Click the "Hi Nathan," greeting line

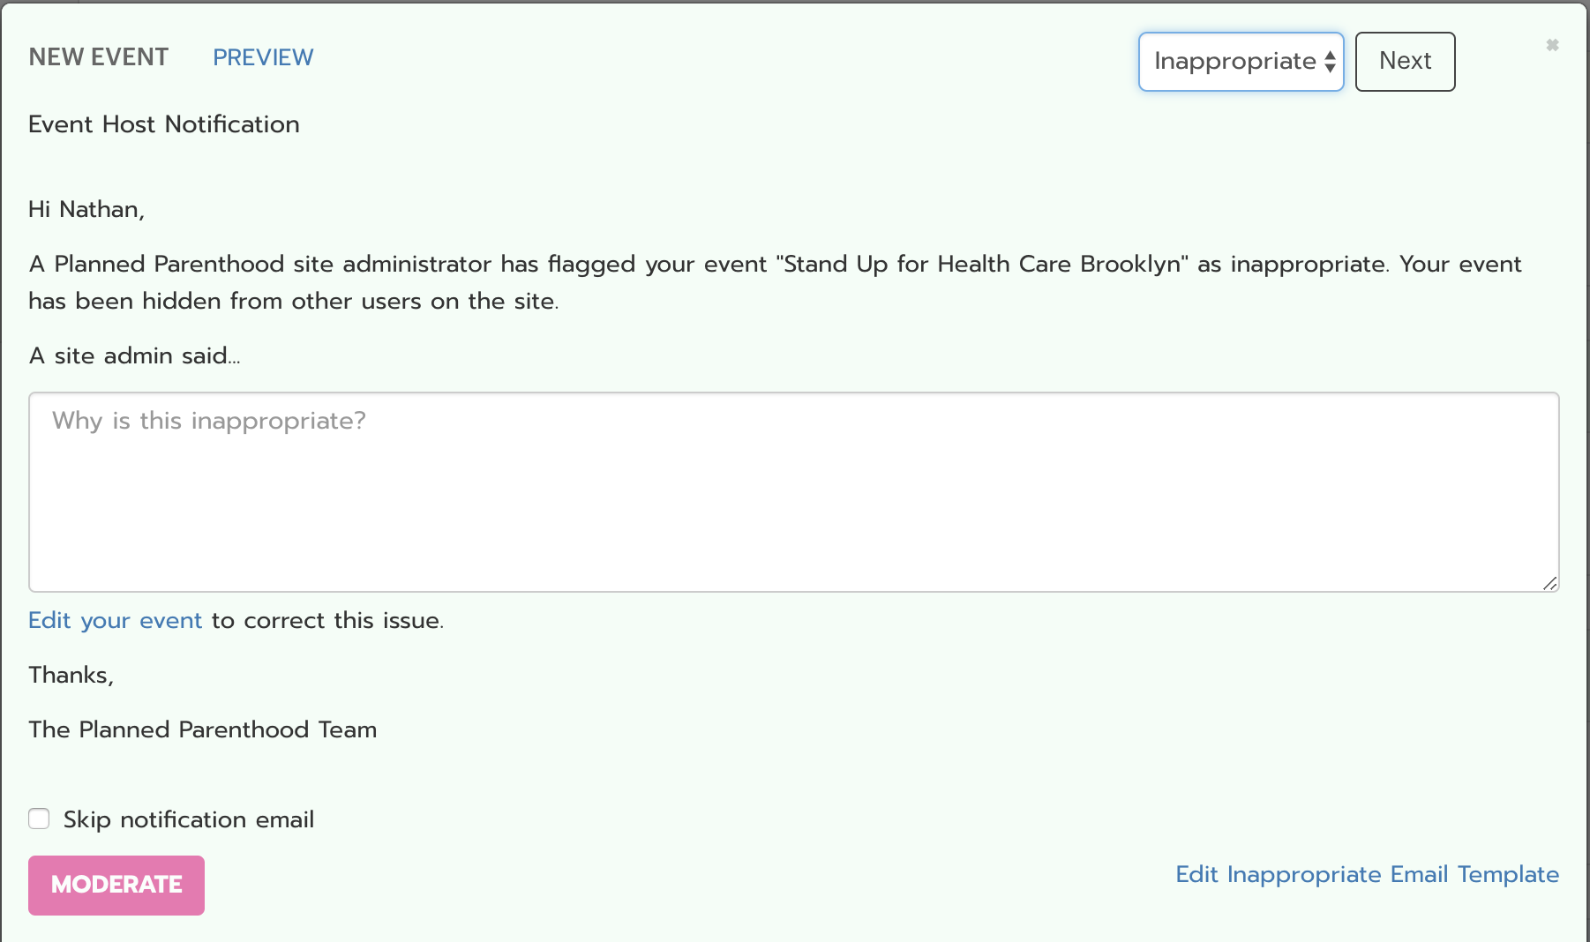[x=86, y=209]
